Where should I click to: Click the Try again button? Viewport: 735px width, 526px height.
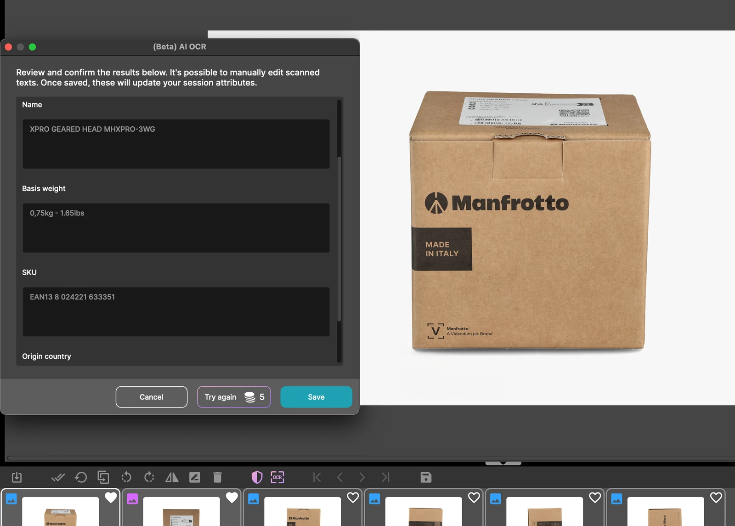234,397
